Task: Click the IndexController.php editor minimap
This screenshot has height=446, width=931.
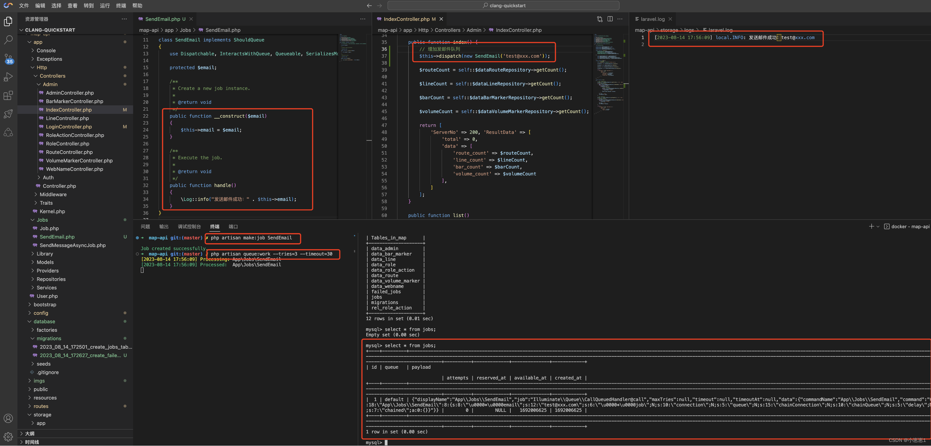Action: pyautogui.click(x=609, y=126)
